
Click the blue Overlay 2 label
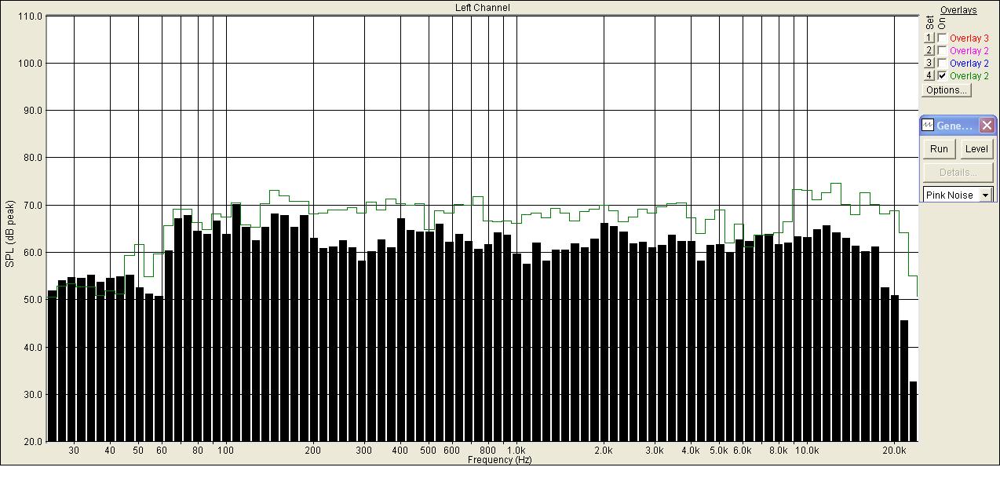[969, 63]
